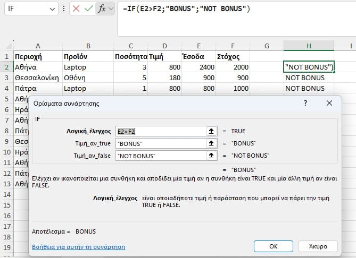Select the 2000 target cell
The image size is (356, 258).
tap(233, 67)
